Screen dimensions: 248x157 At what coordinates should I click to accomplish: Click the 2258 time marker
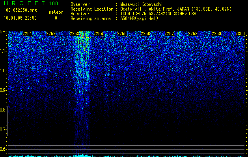coord(193,34)
